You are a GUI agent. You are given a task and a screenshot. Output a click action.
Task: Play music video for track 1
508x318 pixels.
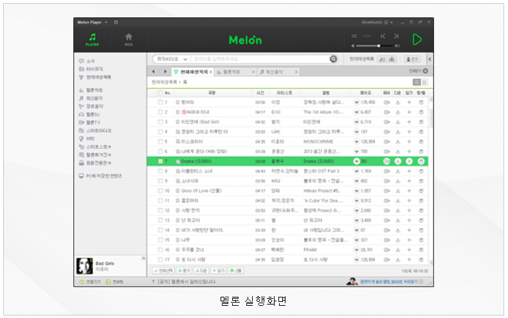coord(386,102)
